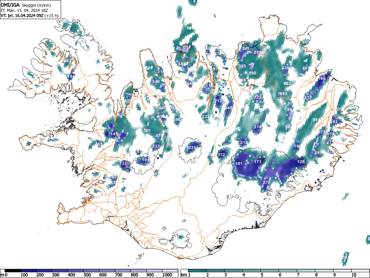Click the 160 visibility value on the map

(x=322, y=78)
